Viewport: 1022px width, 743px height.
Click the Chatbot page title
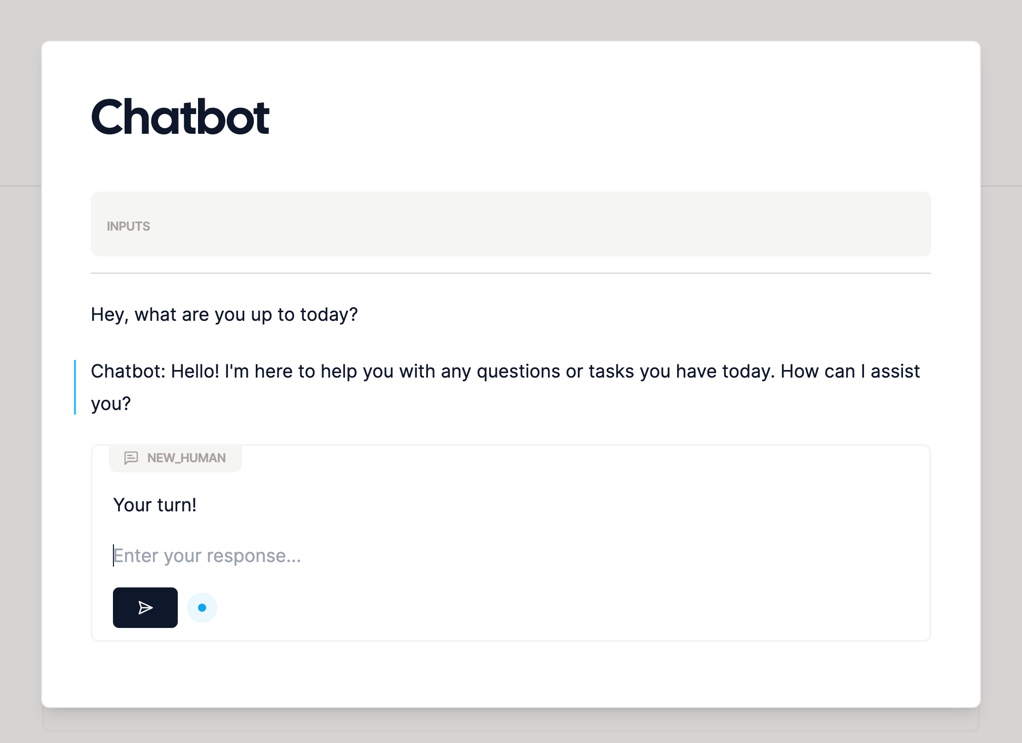coord(180,118)
